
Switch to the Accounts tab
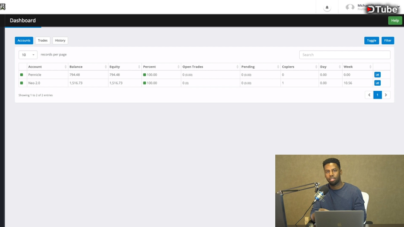tap(24, 40)
